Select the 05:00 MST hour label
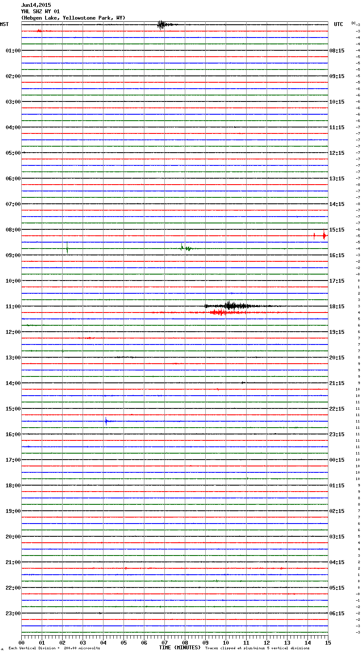 tap(13, 153)
